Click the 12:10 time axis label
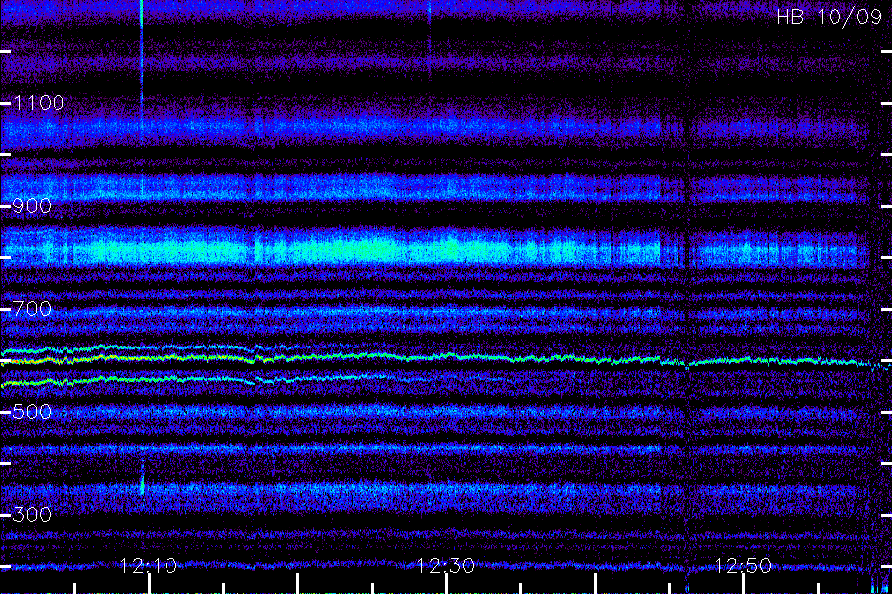 coord(149,565)
